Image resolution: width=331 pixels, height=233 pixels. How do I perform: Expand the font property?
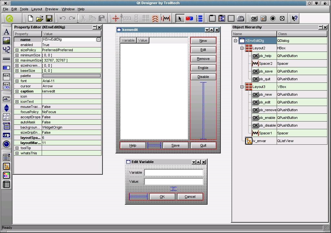tap(17, 81)
